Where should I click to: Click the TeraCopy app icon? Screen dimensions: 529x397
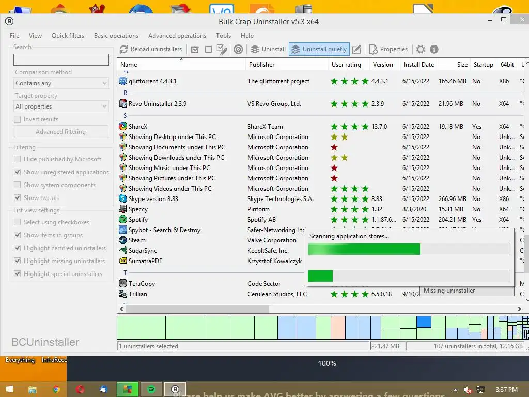[123, 284]
